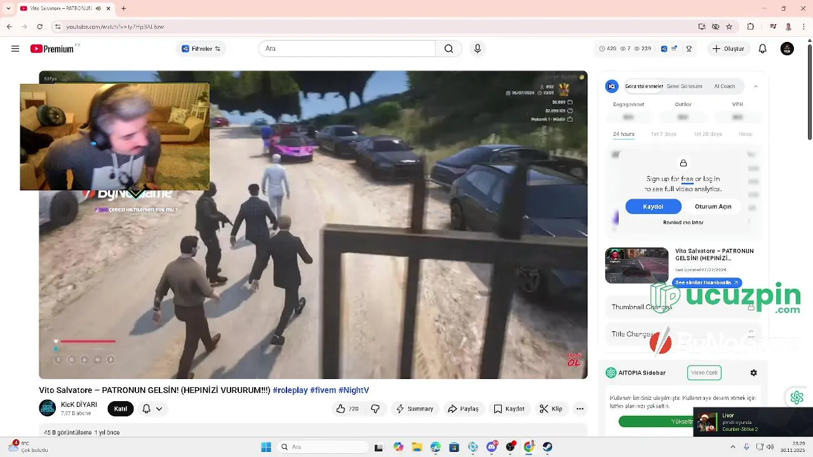The height and width of the screenshot is (457, 813).
Task: Click the magnifier search button
Action: click(x=449, y=49)
